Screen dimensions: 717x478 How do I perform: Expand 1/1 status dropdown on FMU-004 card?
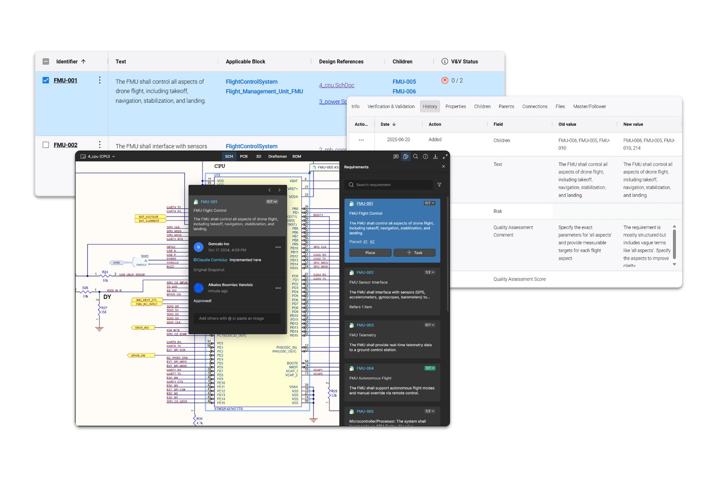point(430,368)
